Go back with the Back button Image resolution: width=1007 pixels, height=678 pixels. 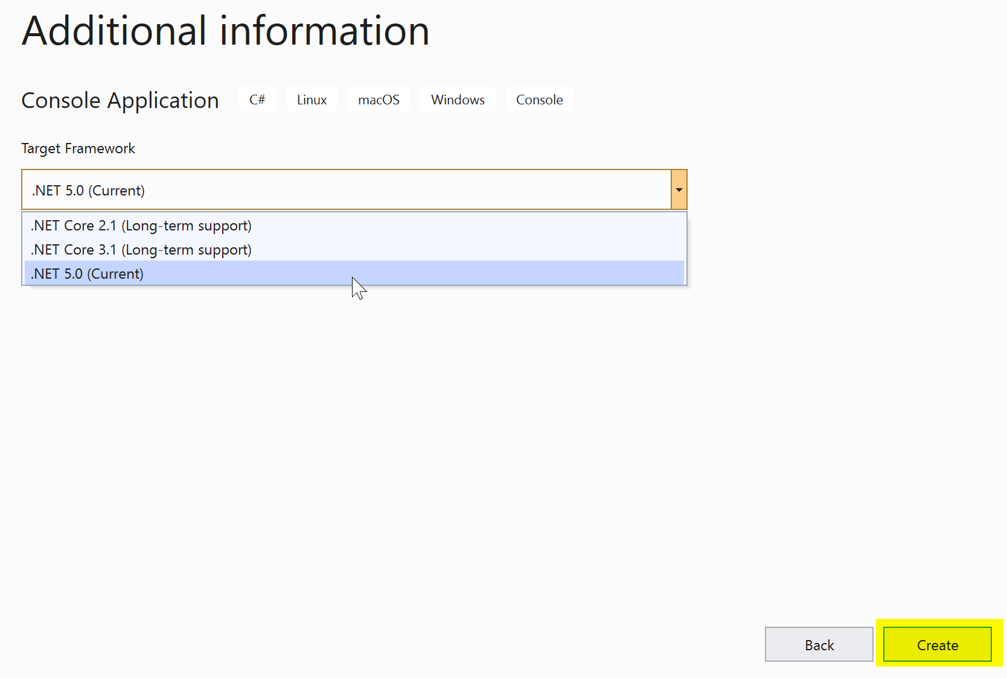pos(819,644)
